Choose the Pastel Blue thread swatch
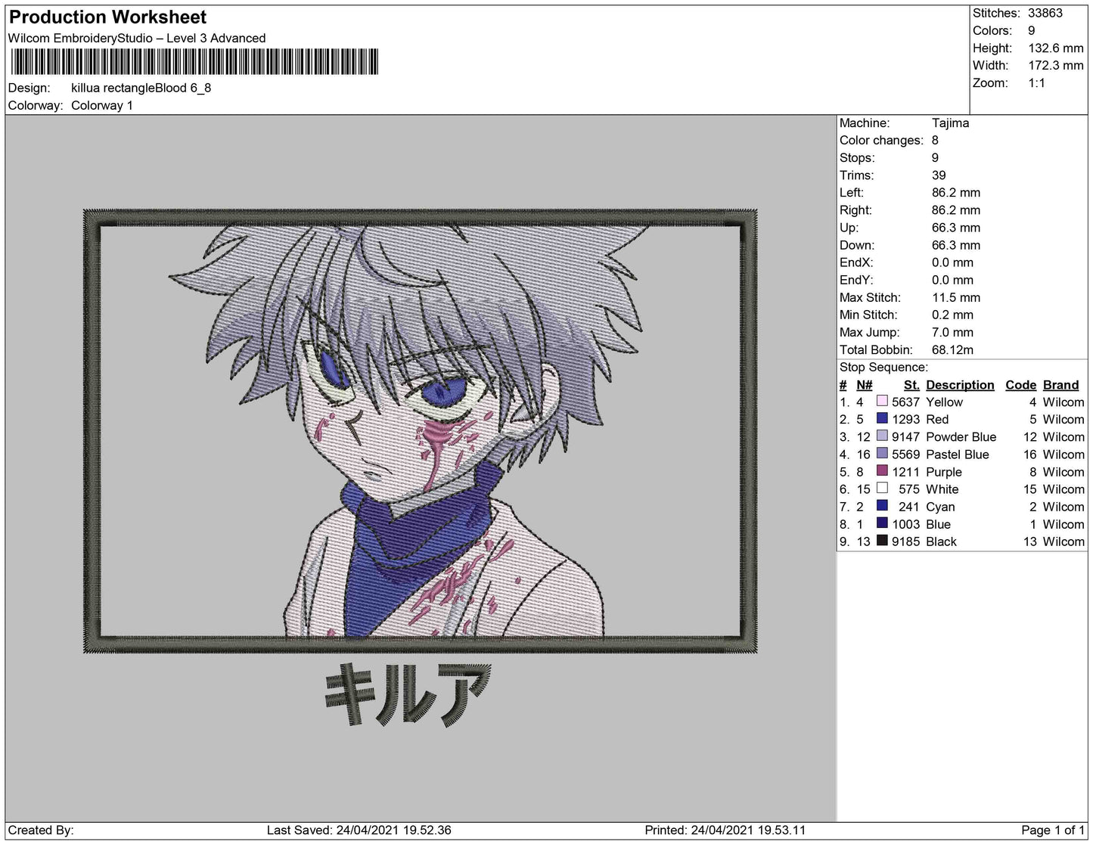The image size is (1093, 841). pos(882,454)
